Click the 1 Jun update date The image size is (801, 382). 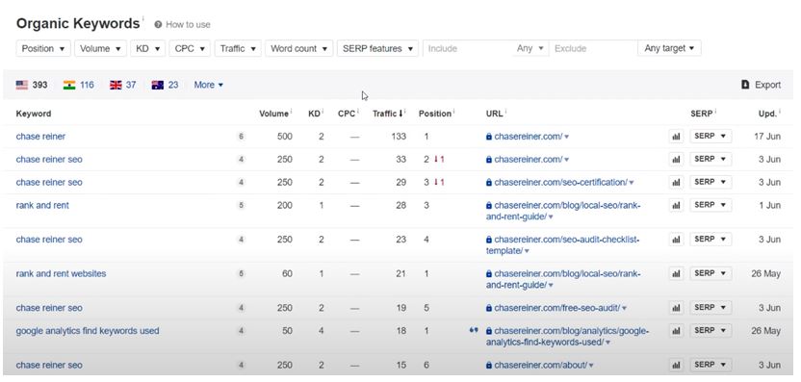pos(770,205)
